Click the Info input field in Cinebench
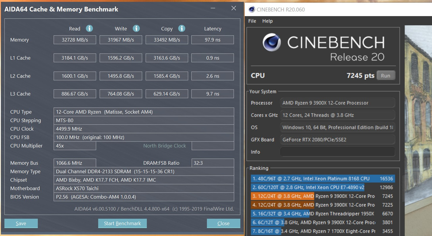The height and width of the screenshot is (236, 432). click(x=337, y=152)
